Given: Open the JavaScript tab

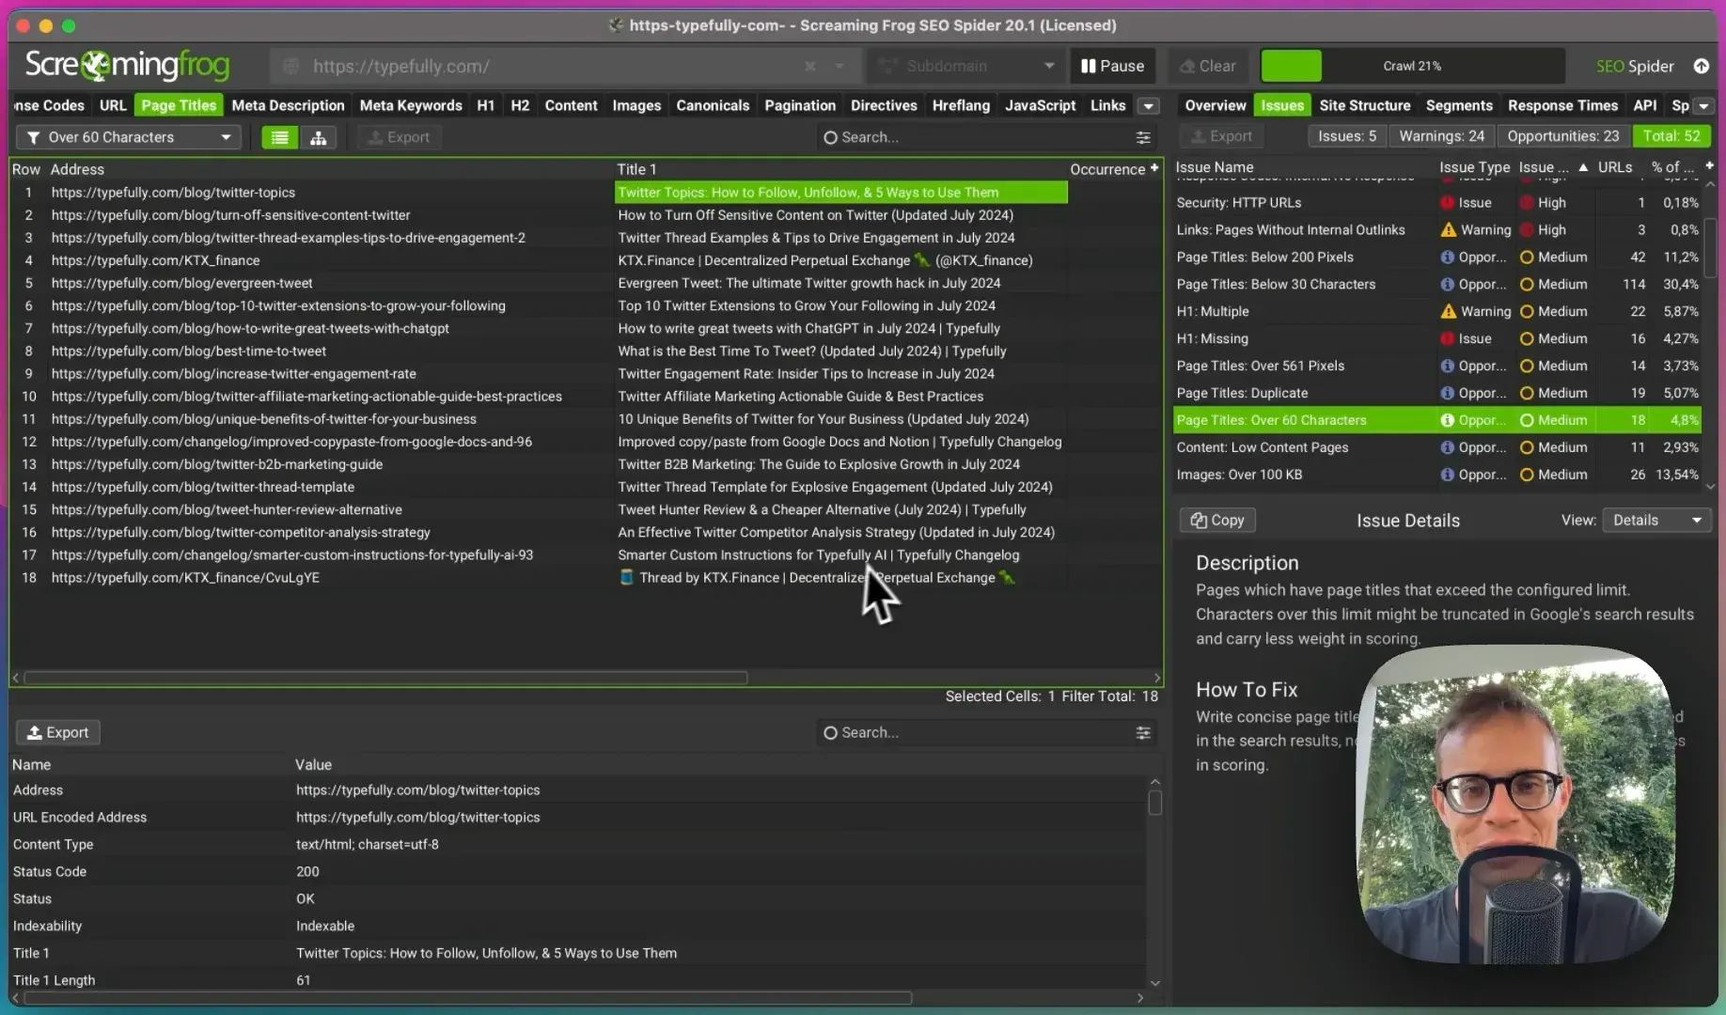Looking at the screenshot, I should point(1040,105).
